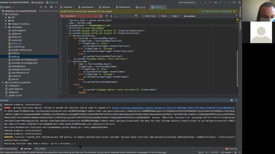The width and height of the screenshot is (275, 154).
Task: Toggle the Match Case checkbox
Action: tap(143, 16)
